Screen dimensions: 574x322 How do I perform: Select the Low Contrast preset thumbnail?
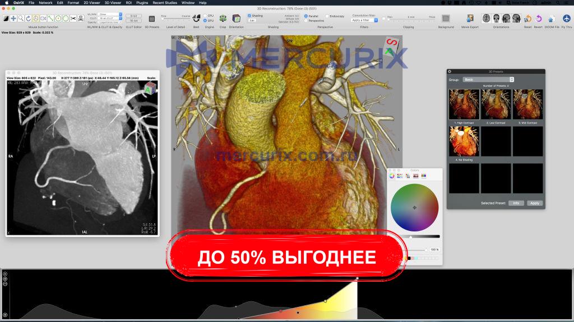tap(496, 105)
